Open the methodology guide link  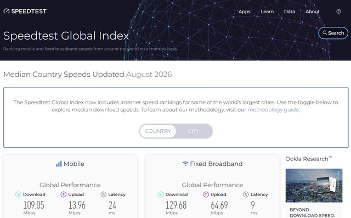click(273, 110)
